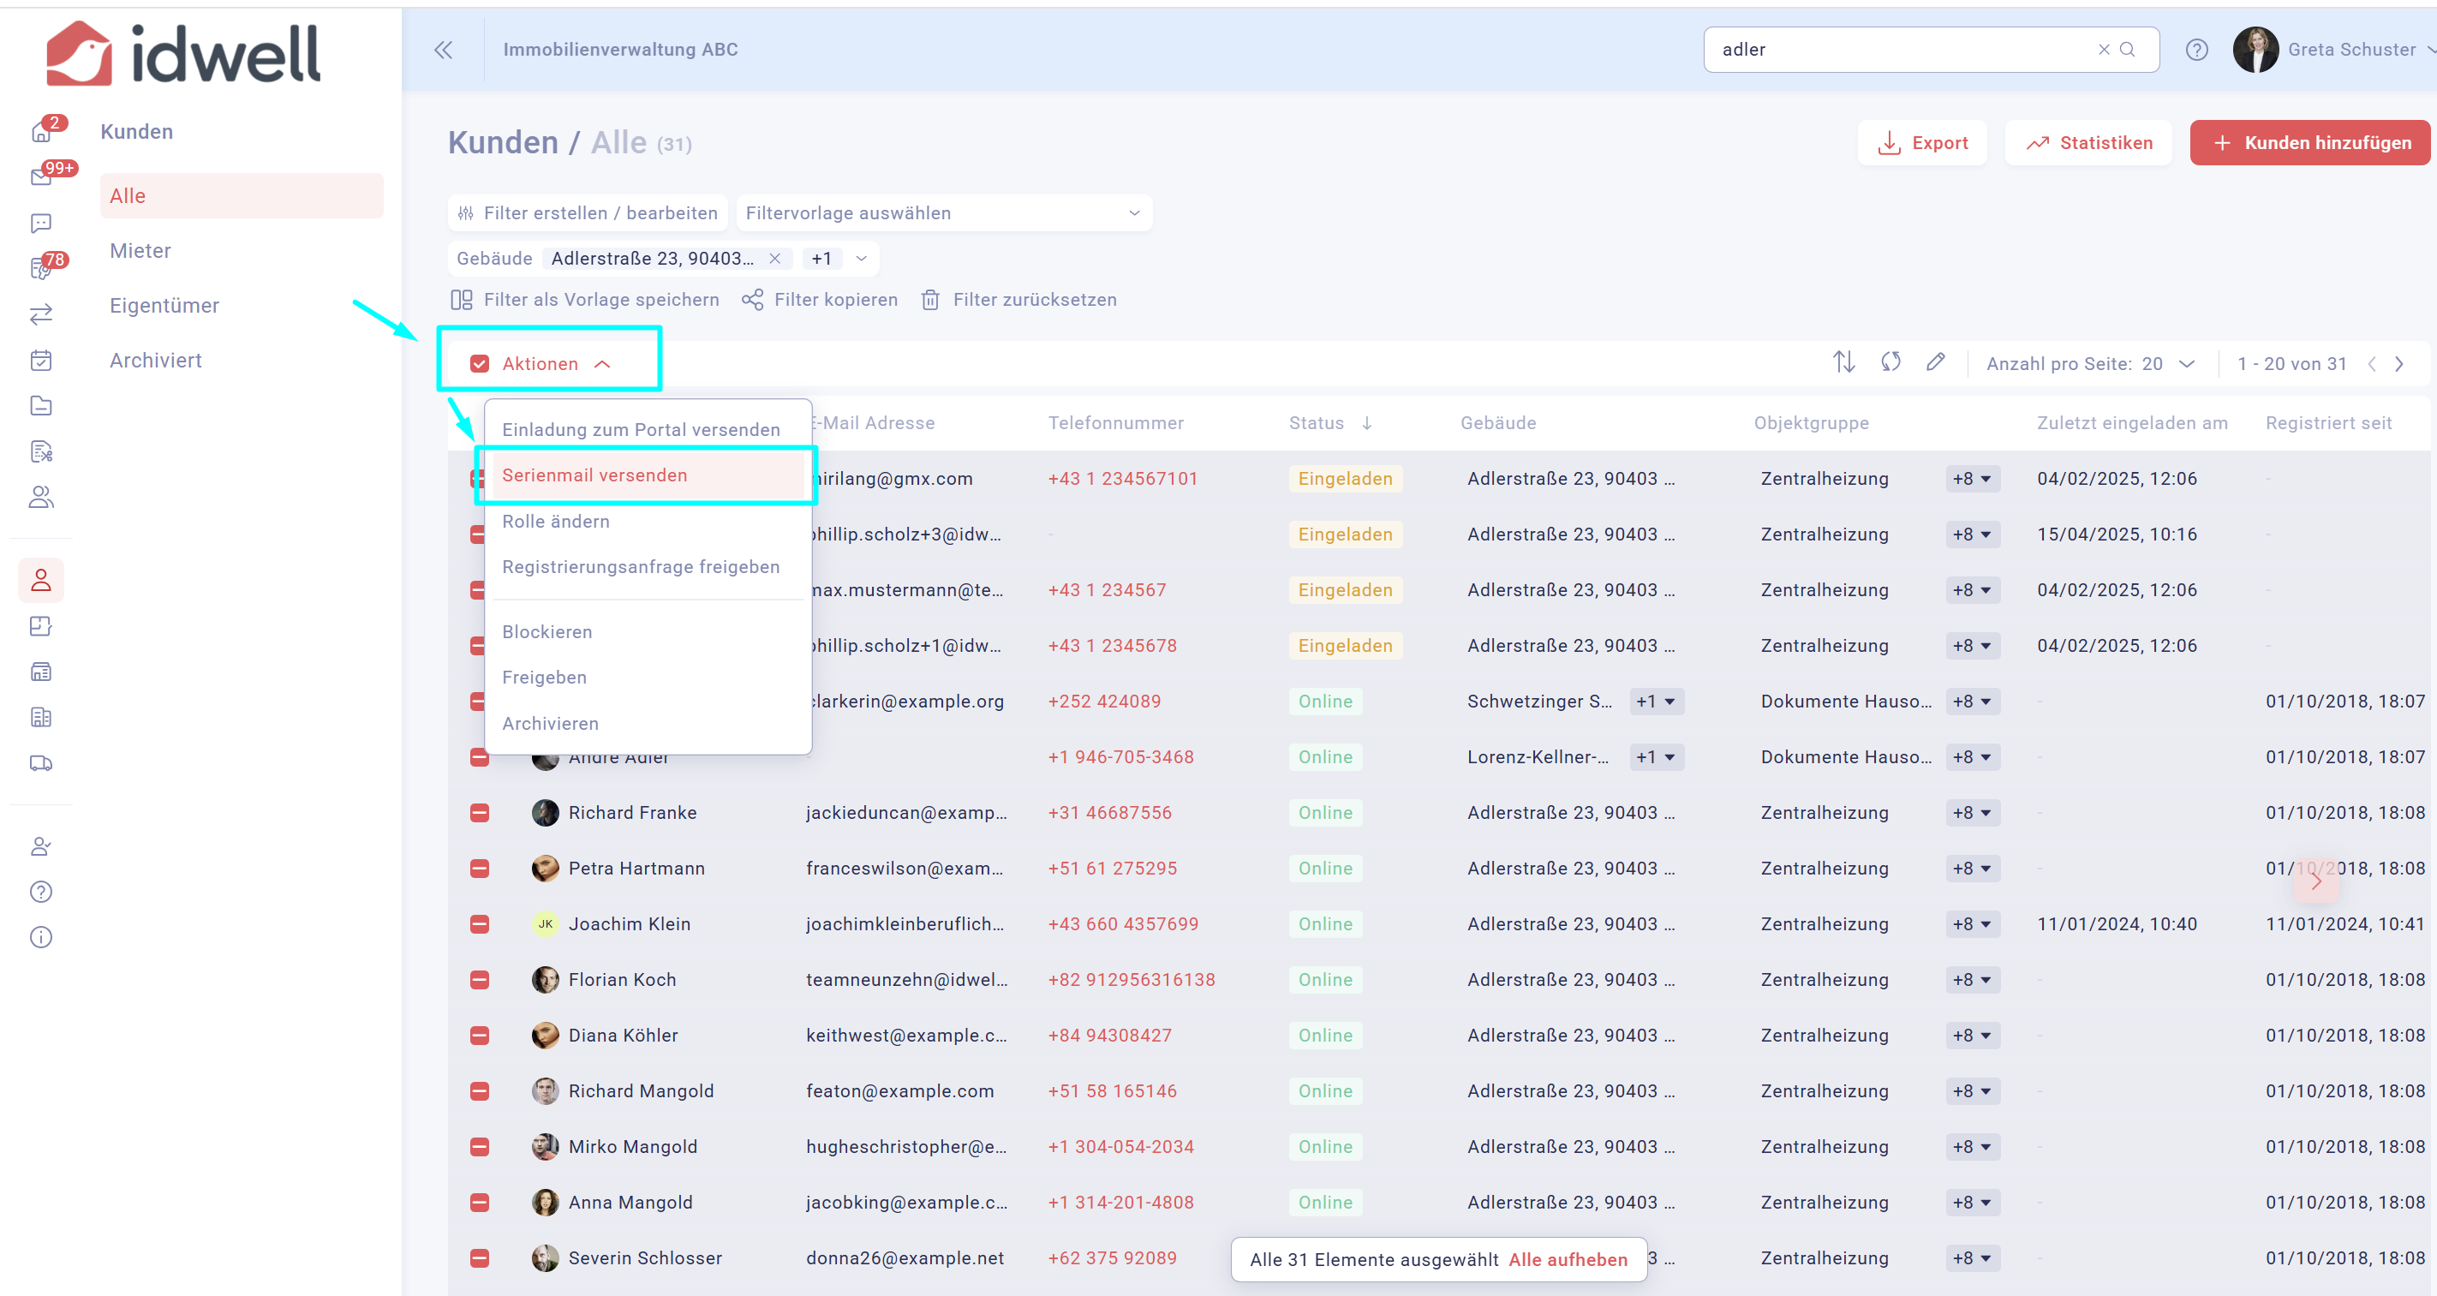Deselect Severin Schlosser row checkbox
This screenshot has width=2437, height=1296.
[x=480, y=1258]
